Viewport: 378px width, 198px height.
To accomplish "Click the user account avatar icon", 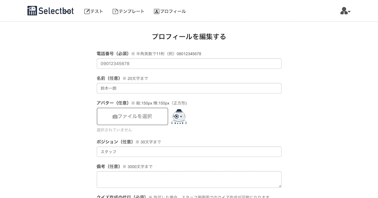I will tap(344, 11).
